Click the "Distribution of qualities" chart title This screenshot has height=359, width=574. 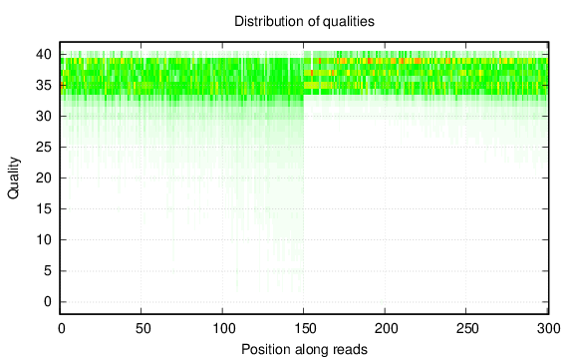pos(304,21)
